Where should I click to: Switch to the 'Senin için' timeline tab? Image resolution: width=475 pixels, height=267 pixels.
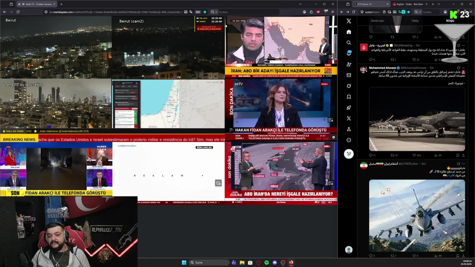coord(377,21)
